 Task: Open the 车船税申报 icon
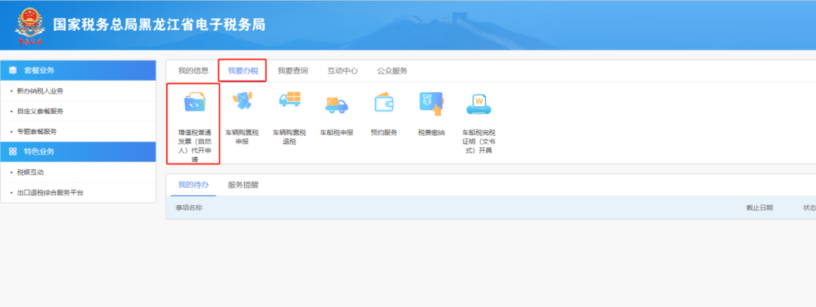(337, 104)
